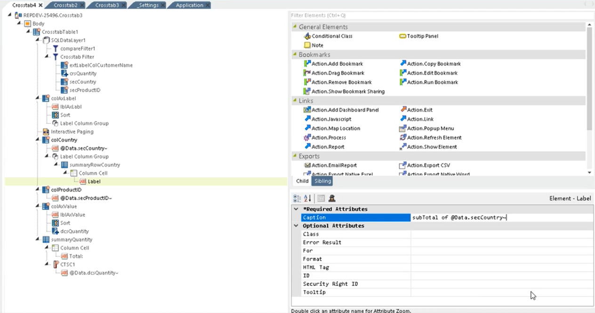Viewport: 595px width, 313px height.
Task: Click the Conditional Class element icon
Action: pos(307,36)
